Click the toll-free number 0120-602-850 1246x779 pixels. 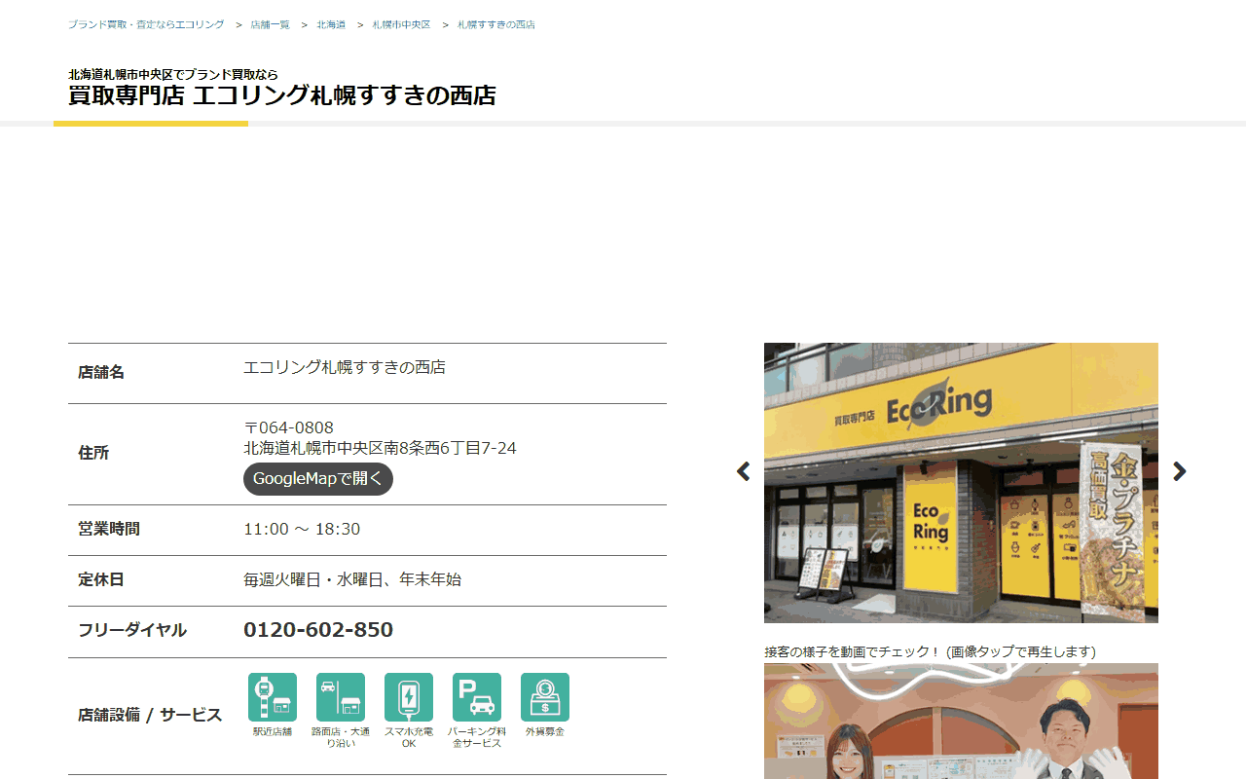point(318,630)
